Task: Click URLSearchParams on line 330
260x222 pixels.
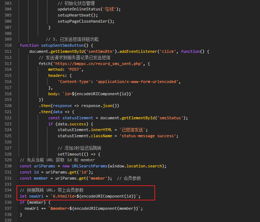Action: (x=89, y=166)
